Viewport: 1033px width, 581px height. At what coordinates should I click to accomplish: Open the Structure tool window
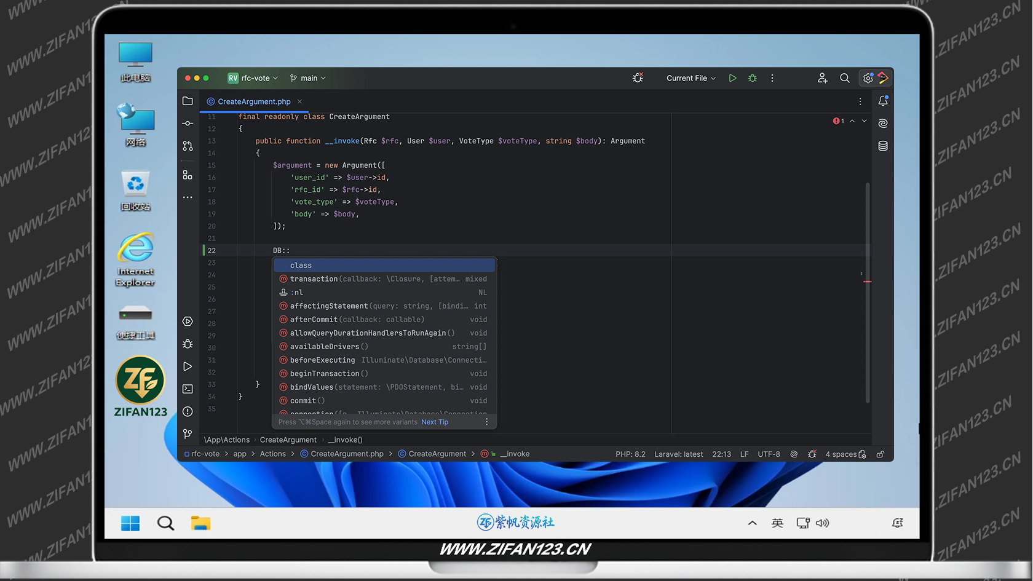point(188,175)
